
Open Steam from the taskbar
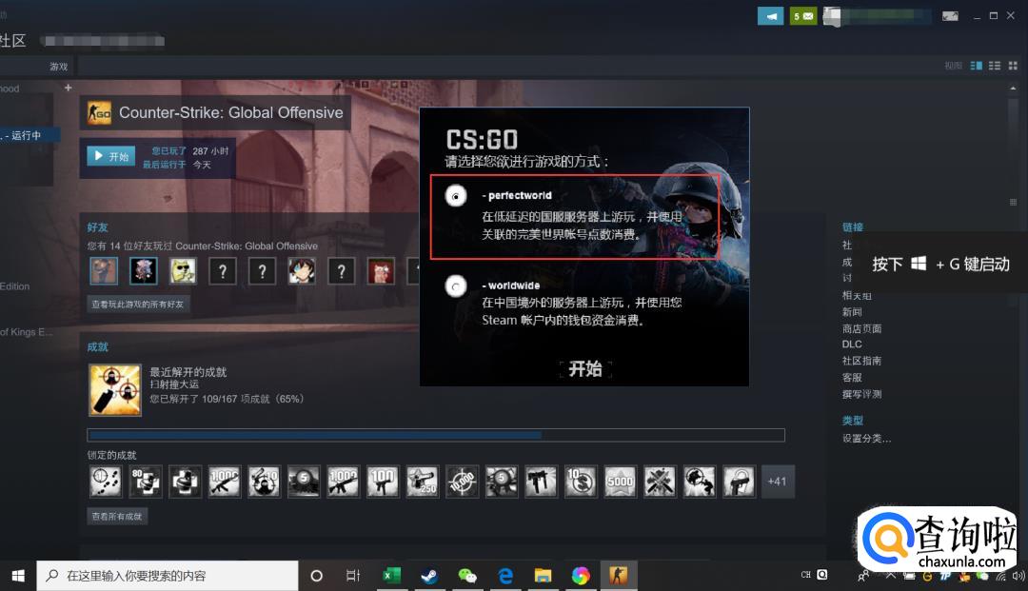[x=429, y=576]
